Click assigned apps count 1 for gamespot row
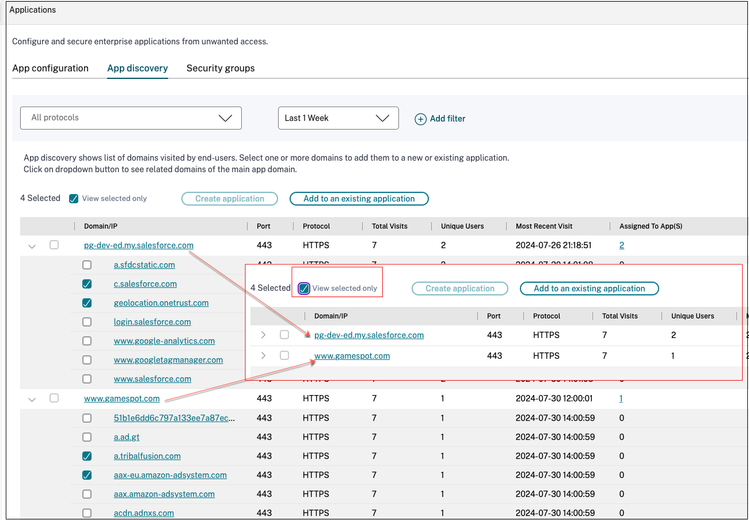Image resolution: width=749 pixels, height=520 pixels. (x=621, y=398)
